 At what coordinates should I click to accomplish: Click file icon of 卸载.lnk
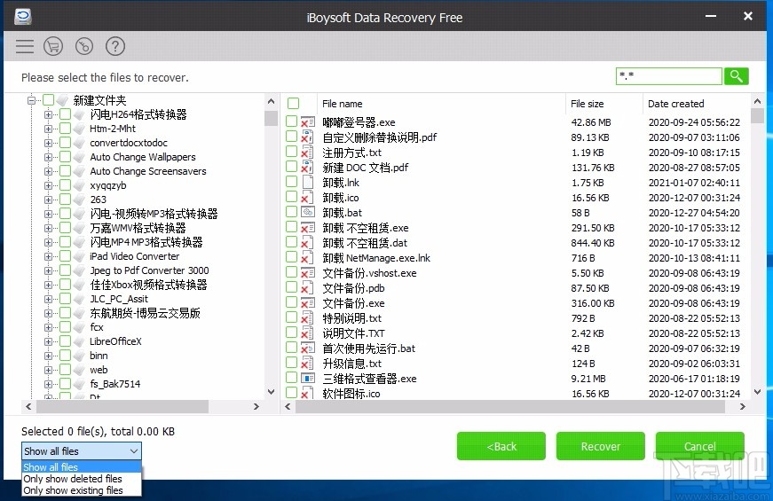308,183
